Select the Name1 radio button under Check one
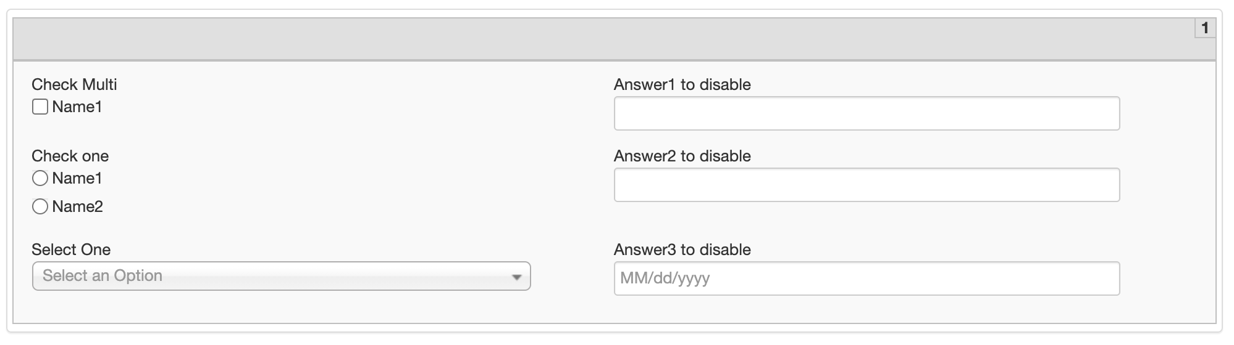The height and width of the screenshot is (345, 1234). click(x=40, y=179)
